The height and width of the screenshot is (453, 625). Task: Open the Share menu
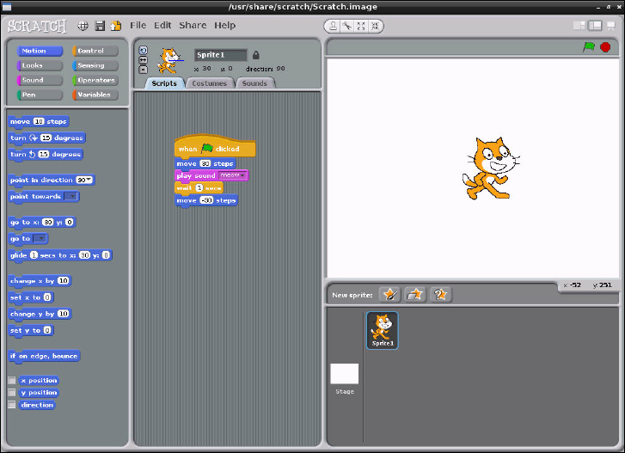(x=193, y=26)
